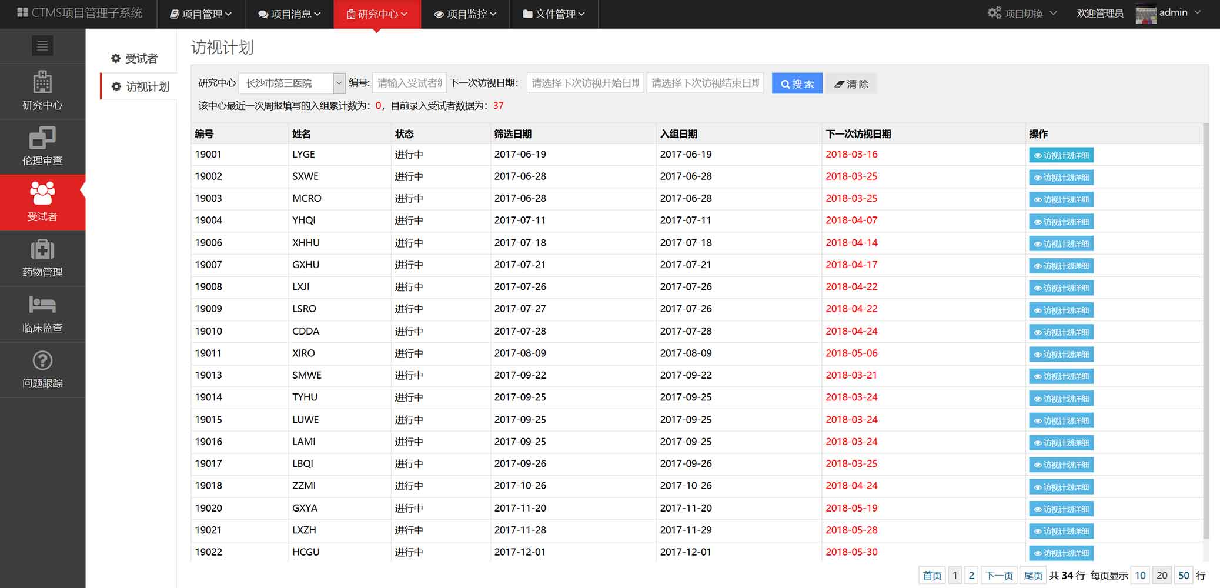Click next visit date 2018-05-30

851,552
